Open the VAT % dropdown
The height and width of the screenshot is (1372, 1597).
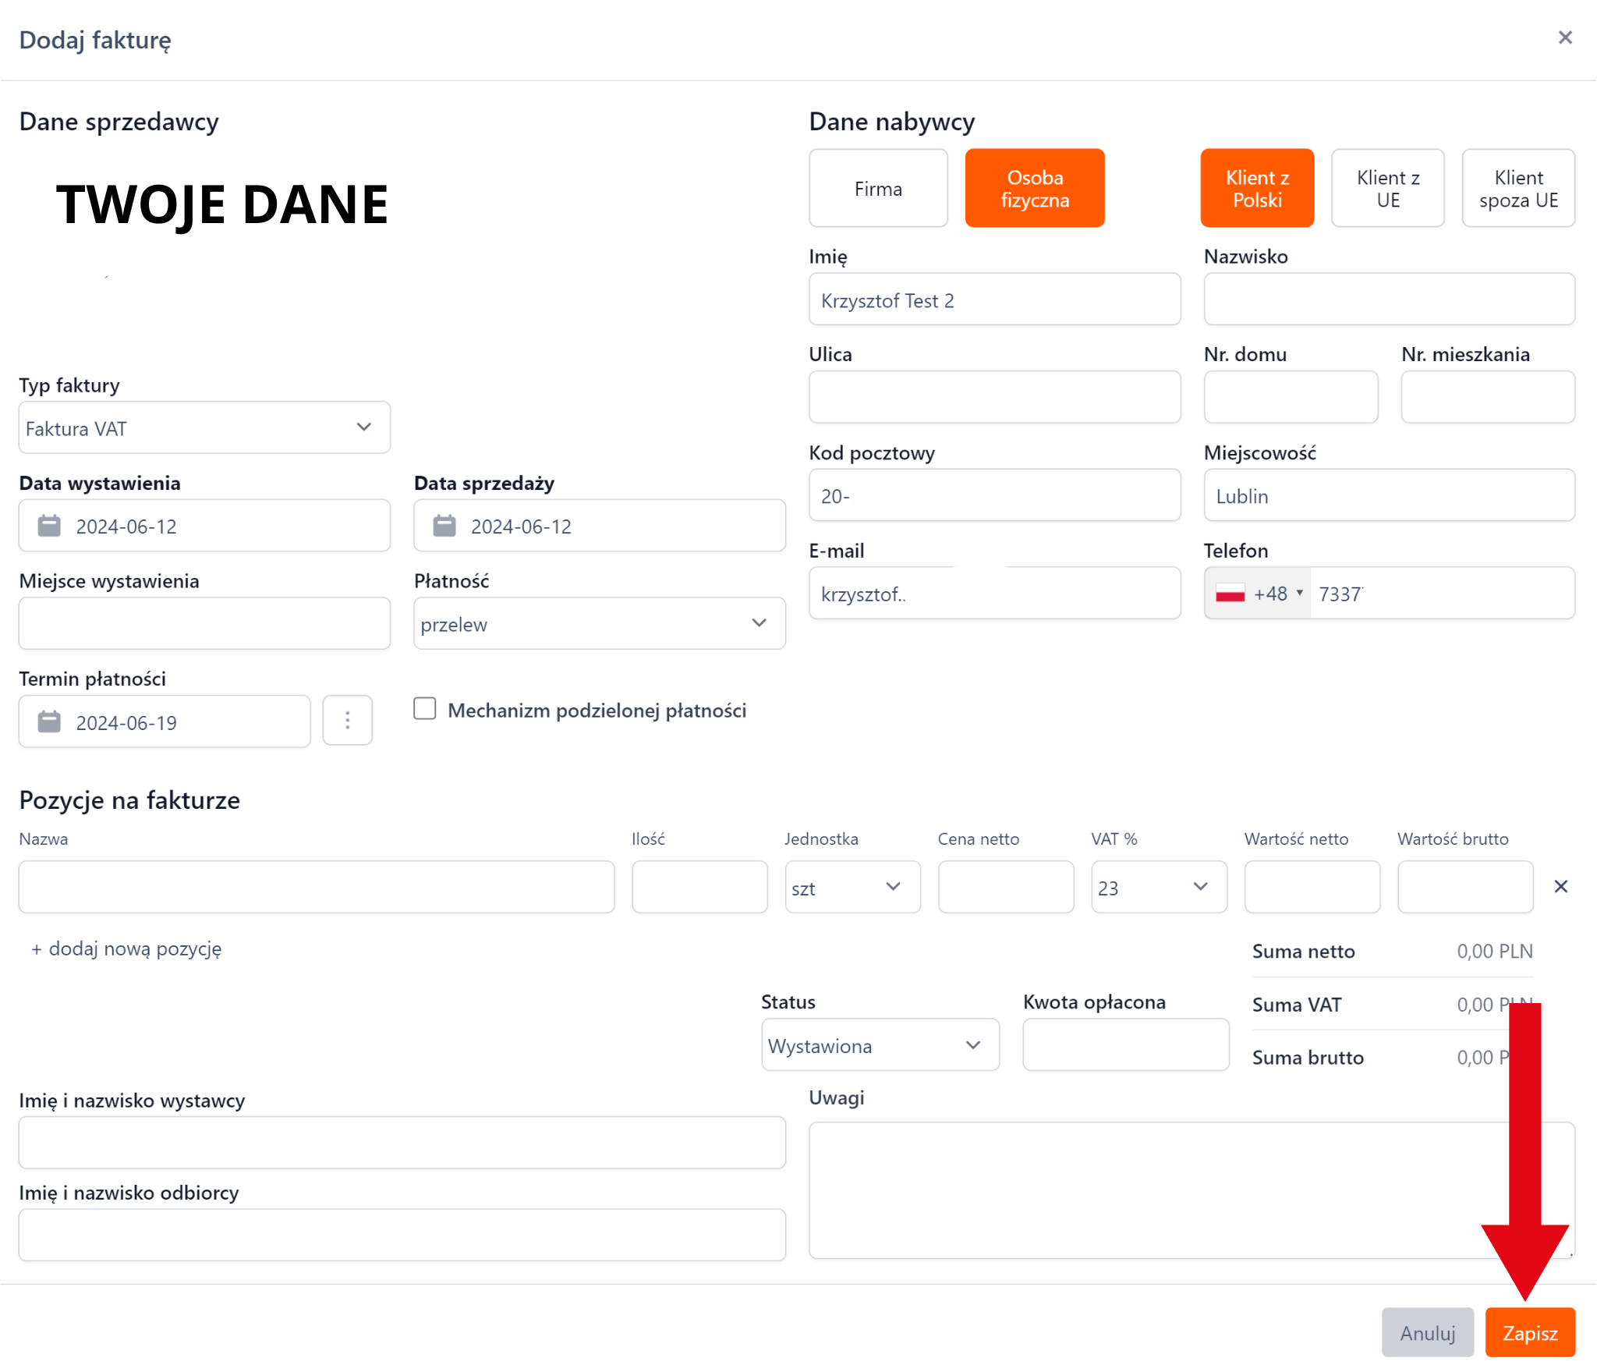(1158, 888)
